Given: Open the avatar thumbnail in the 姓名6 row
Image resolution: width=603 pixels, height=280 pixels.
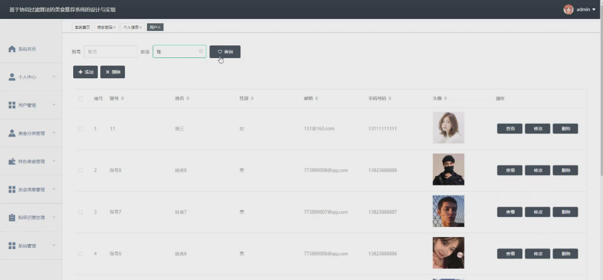Looking at the screenshot, I should pyautogui.click(x=448, y=253).
